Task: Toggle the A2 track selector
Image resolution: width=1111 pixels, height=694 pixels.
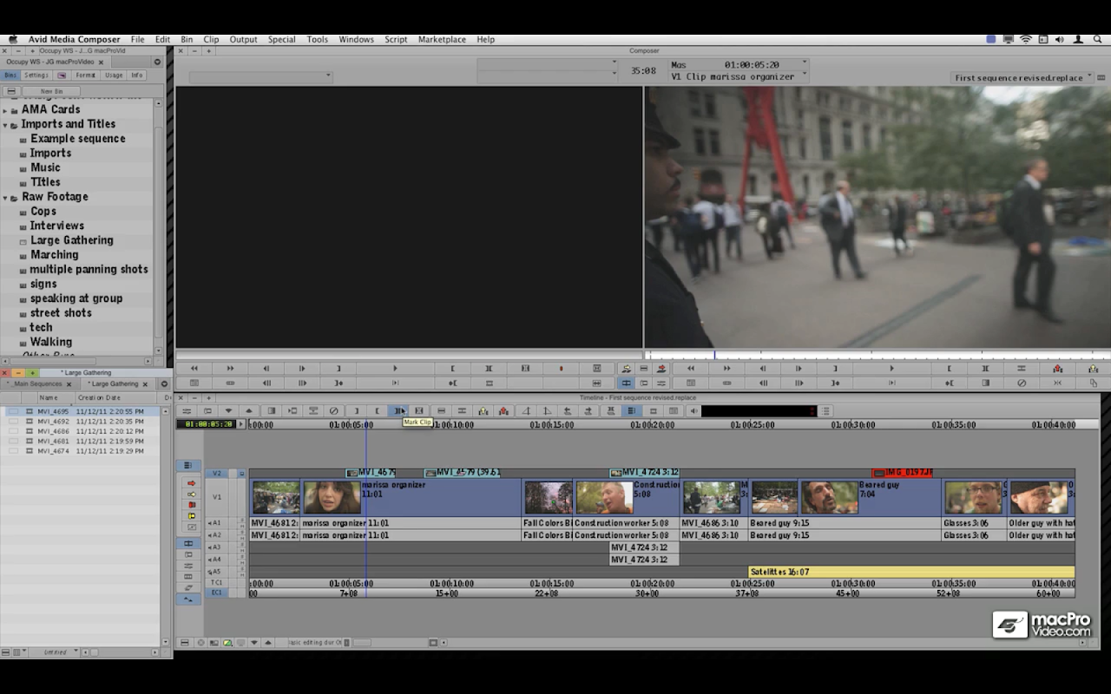Action: 218,535
